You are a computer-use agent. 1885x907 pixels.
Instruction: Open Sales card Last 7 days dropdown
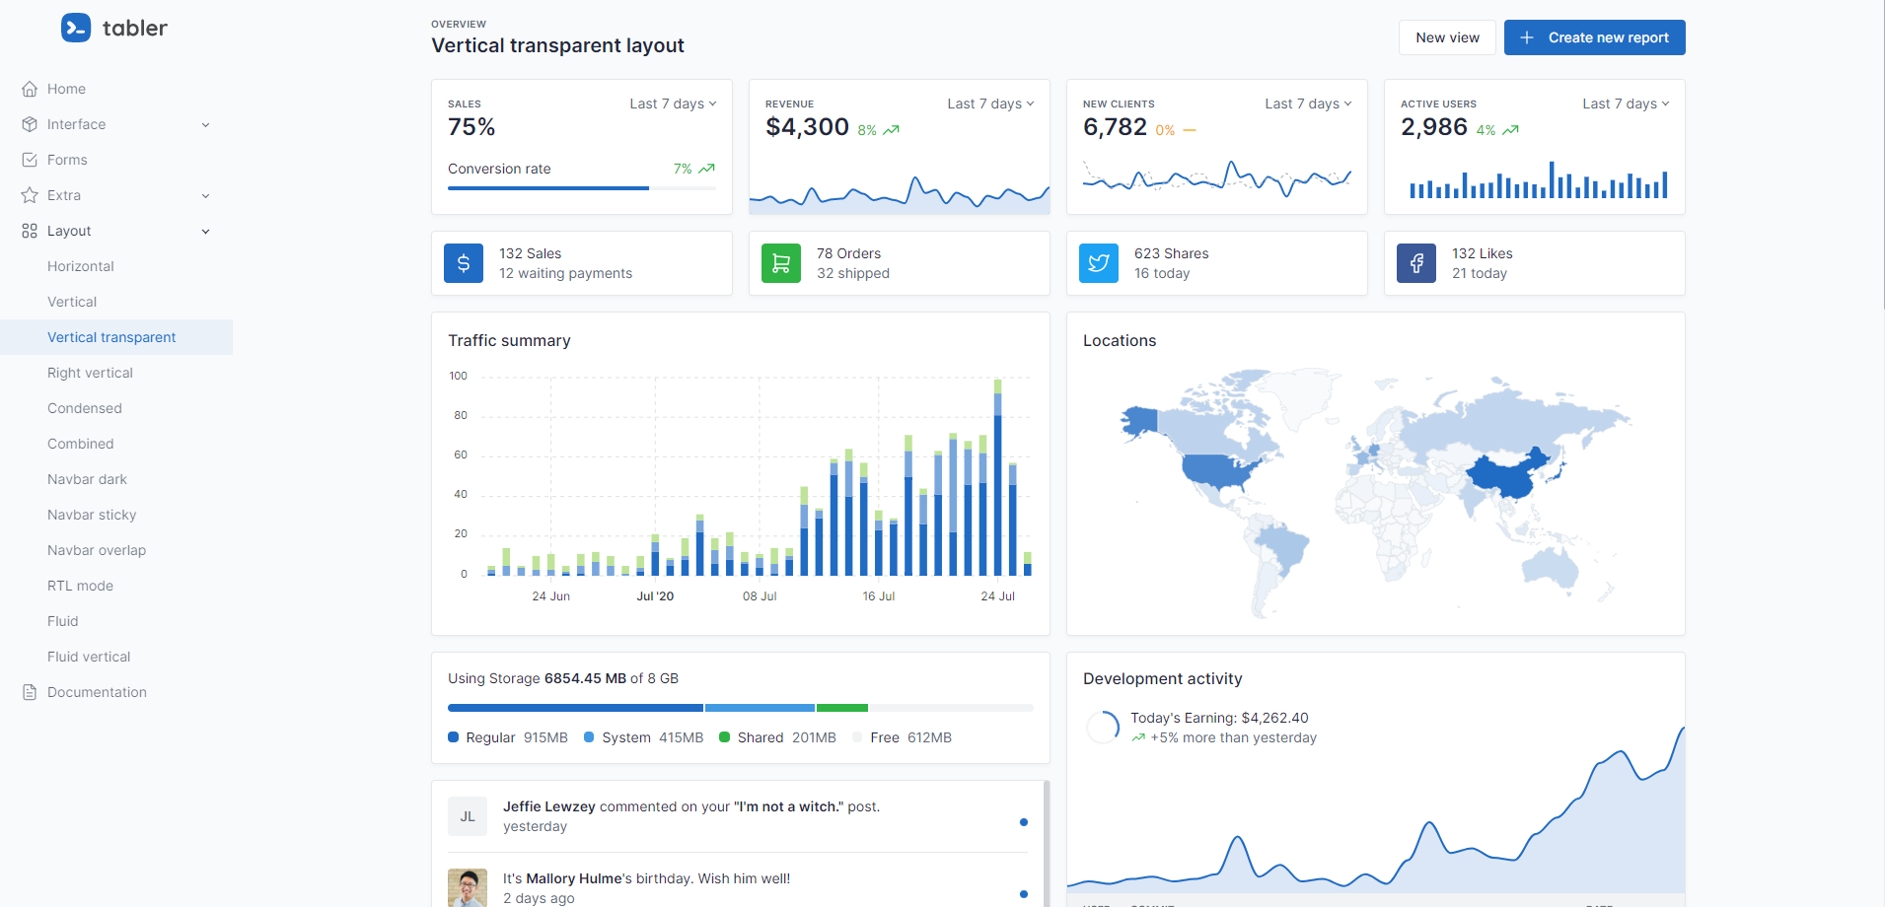coord(673,104)
